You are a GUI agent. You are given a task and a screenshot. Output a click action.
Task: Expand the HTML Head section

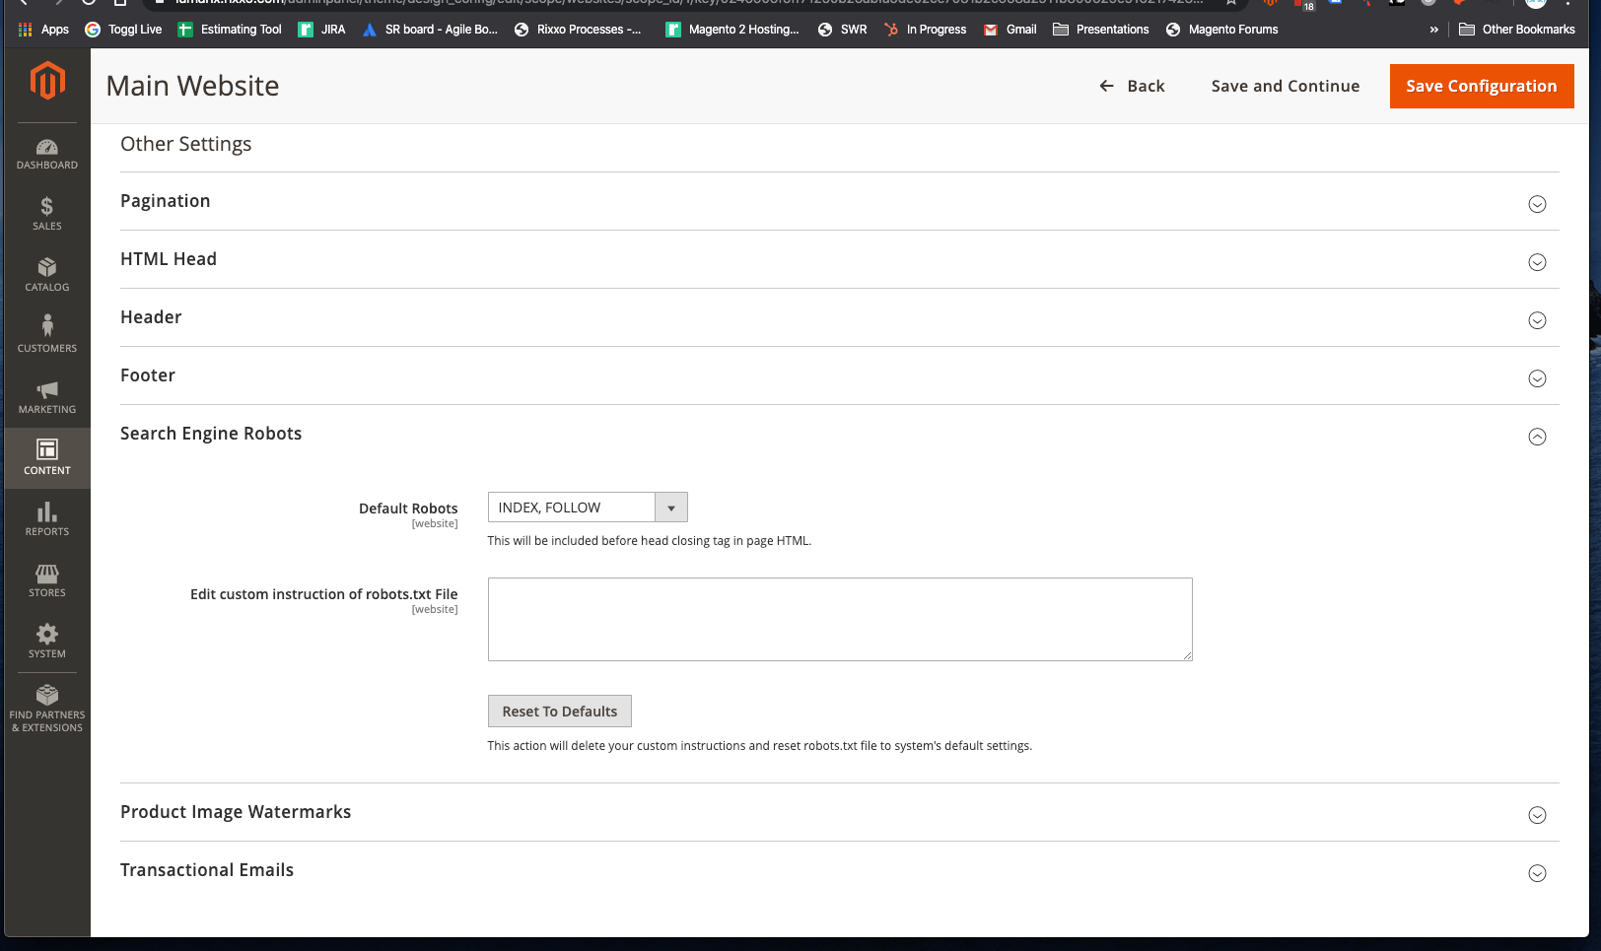(x=1536, y=262)
